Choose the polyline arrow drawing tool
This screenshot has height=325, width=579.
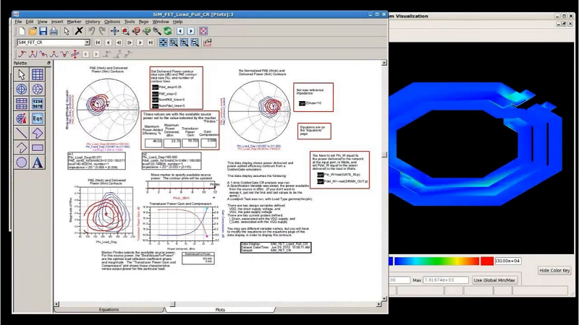pos(22,148)
